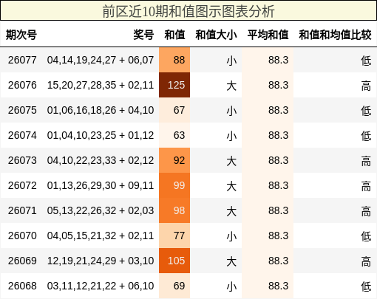Screen dimensions: 377x299
Task: Click the sum value 67 cell
Action: click(174, 110)
